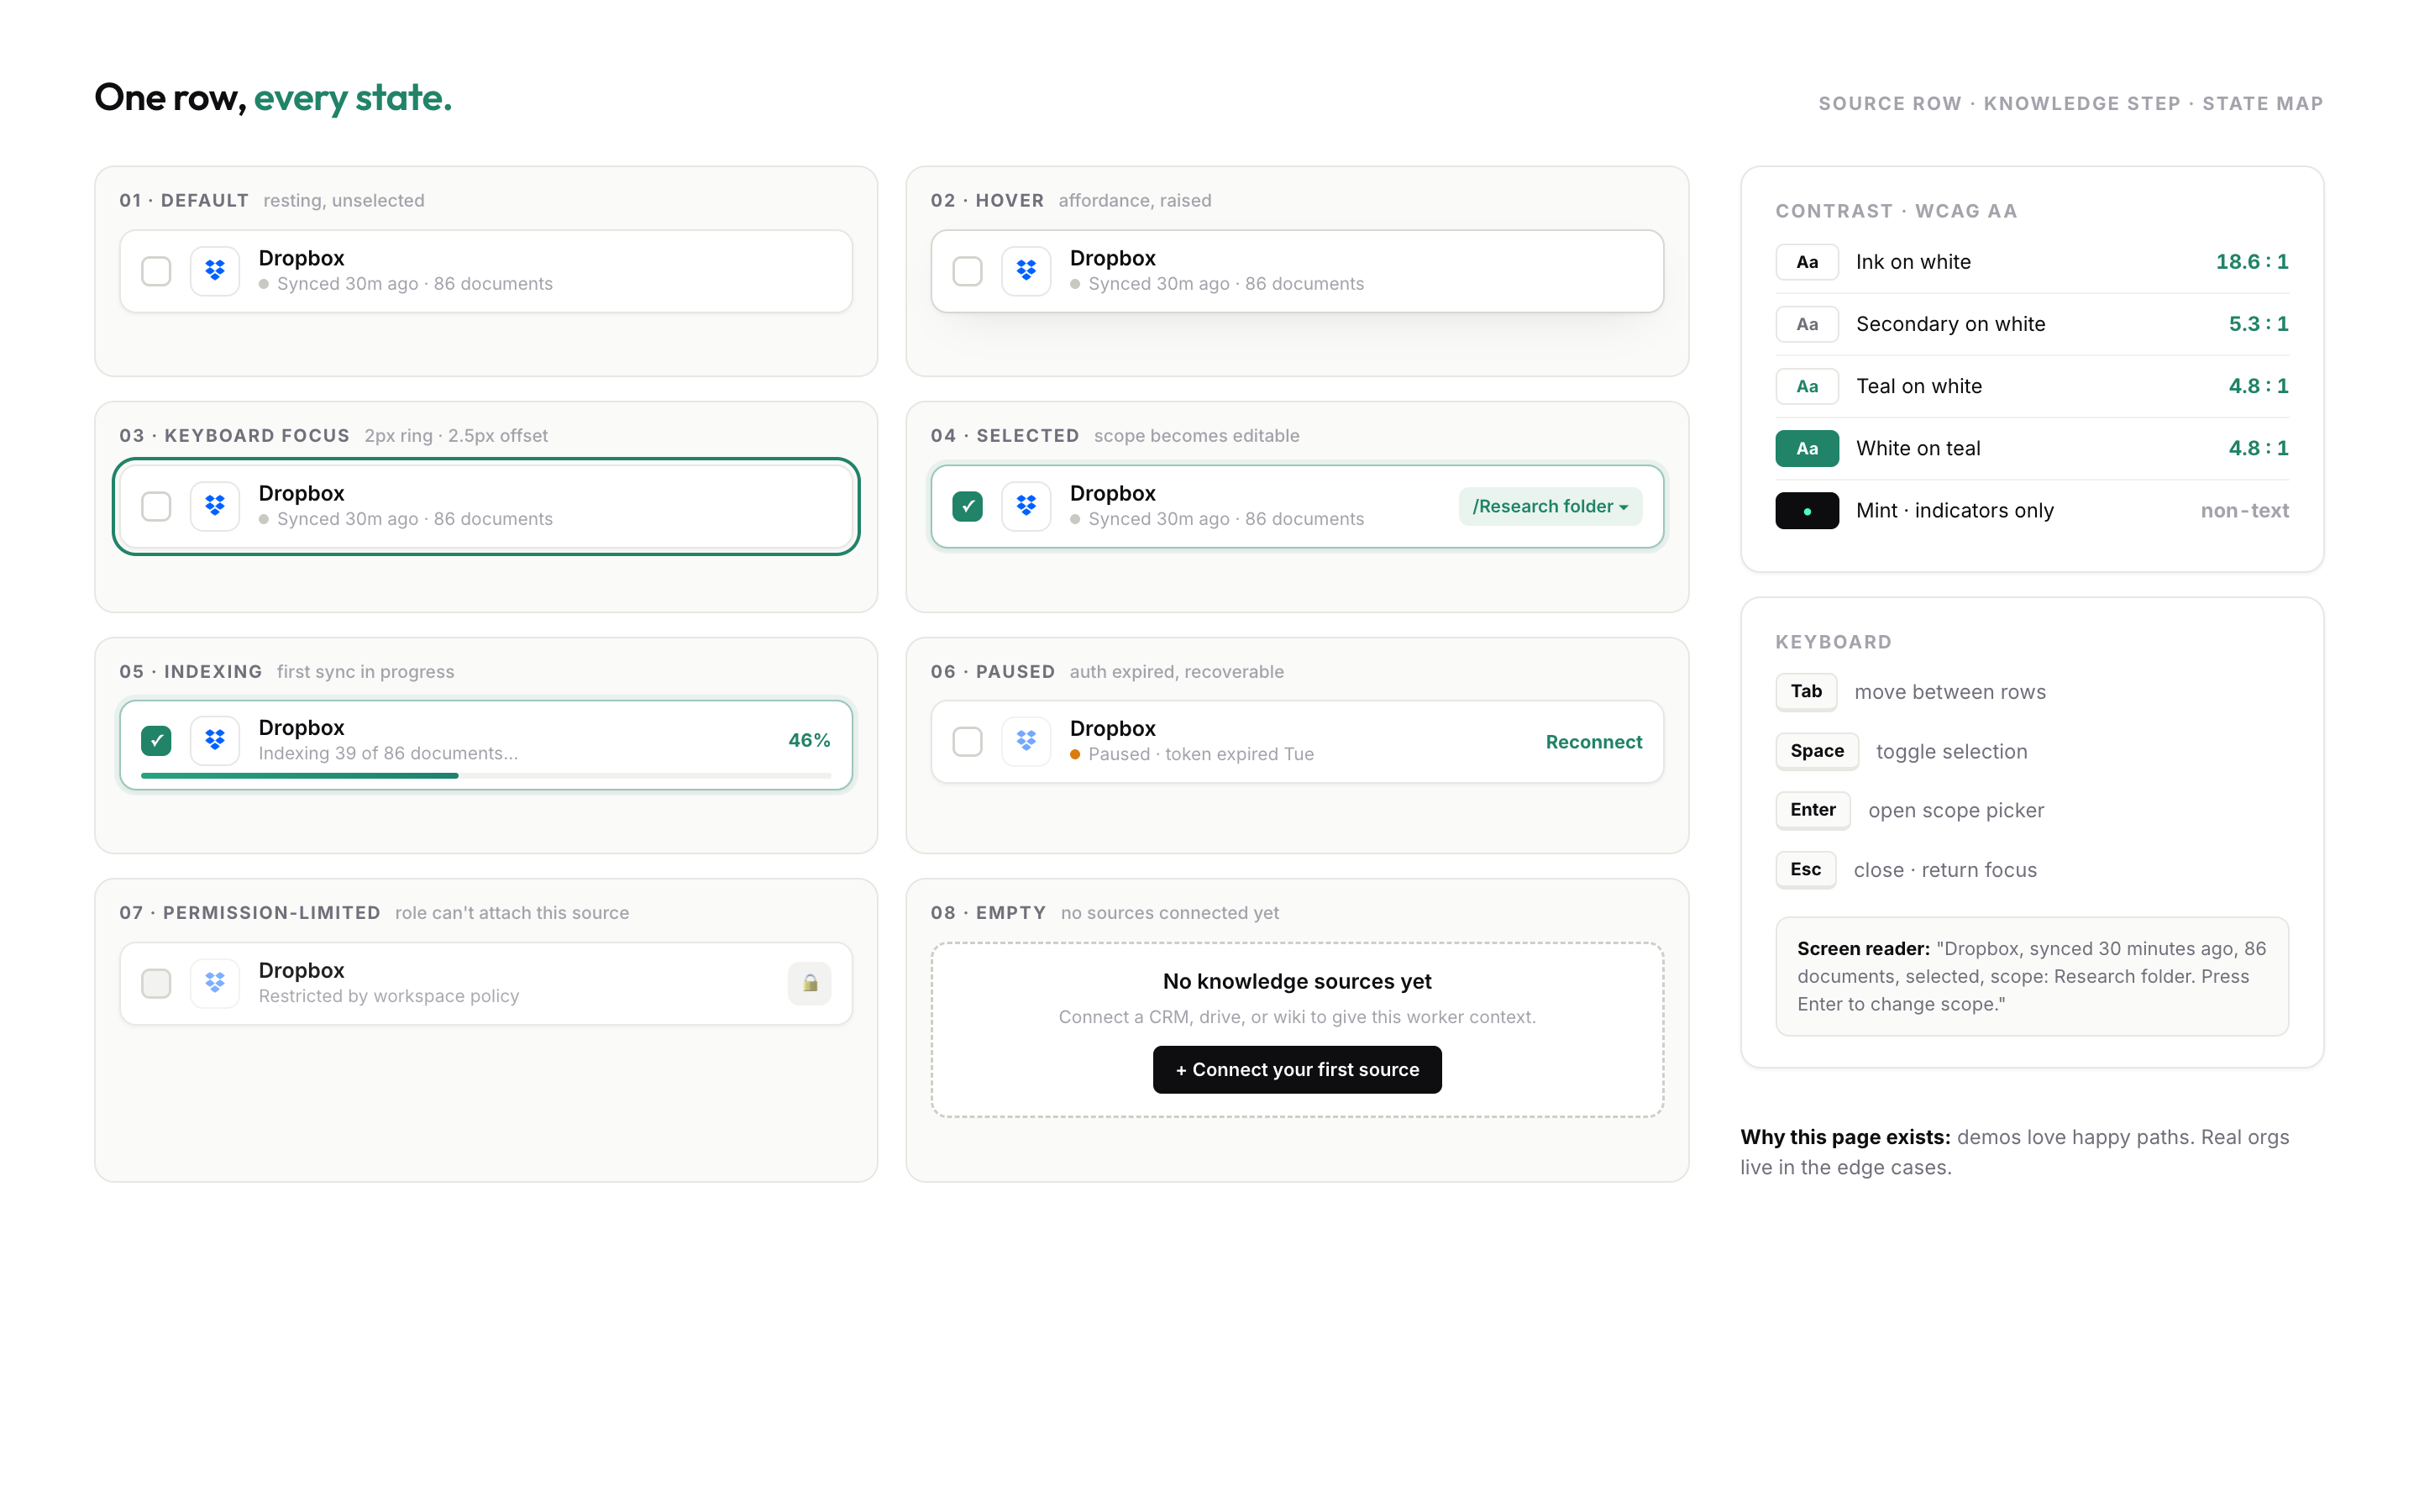This screenshot has height=1512, width=2419.
Task: Click the Enter key badge
Action: [1813, 810]
